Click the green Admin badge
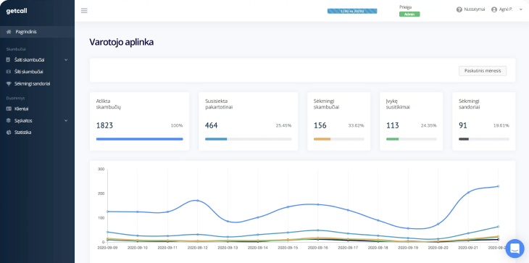The image size is (529, 263). click(409, 14)
